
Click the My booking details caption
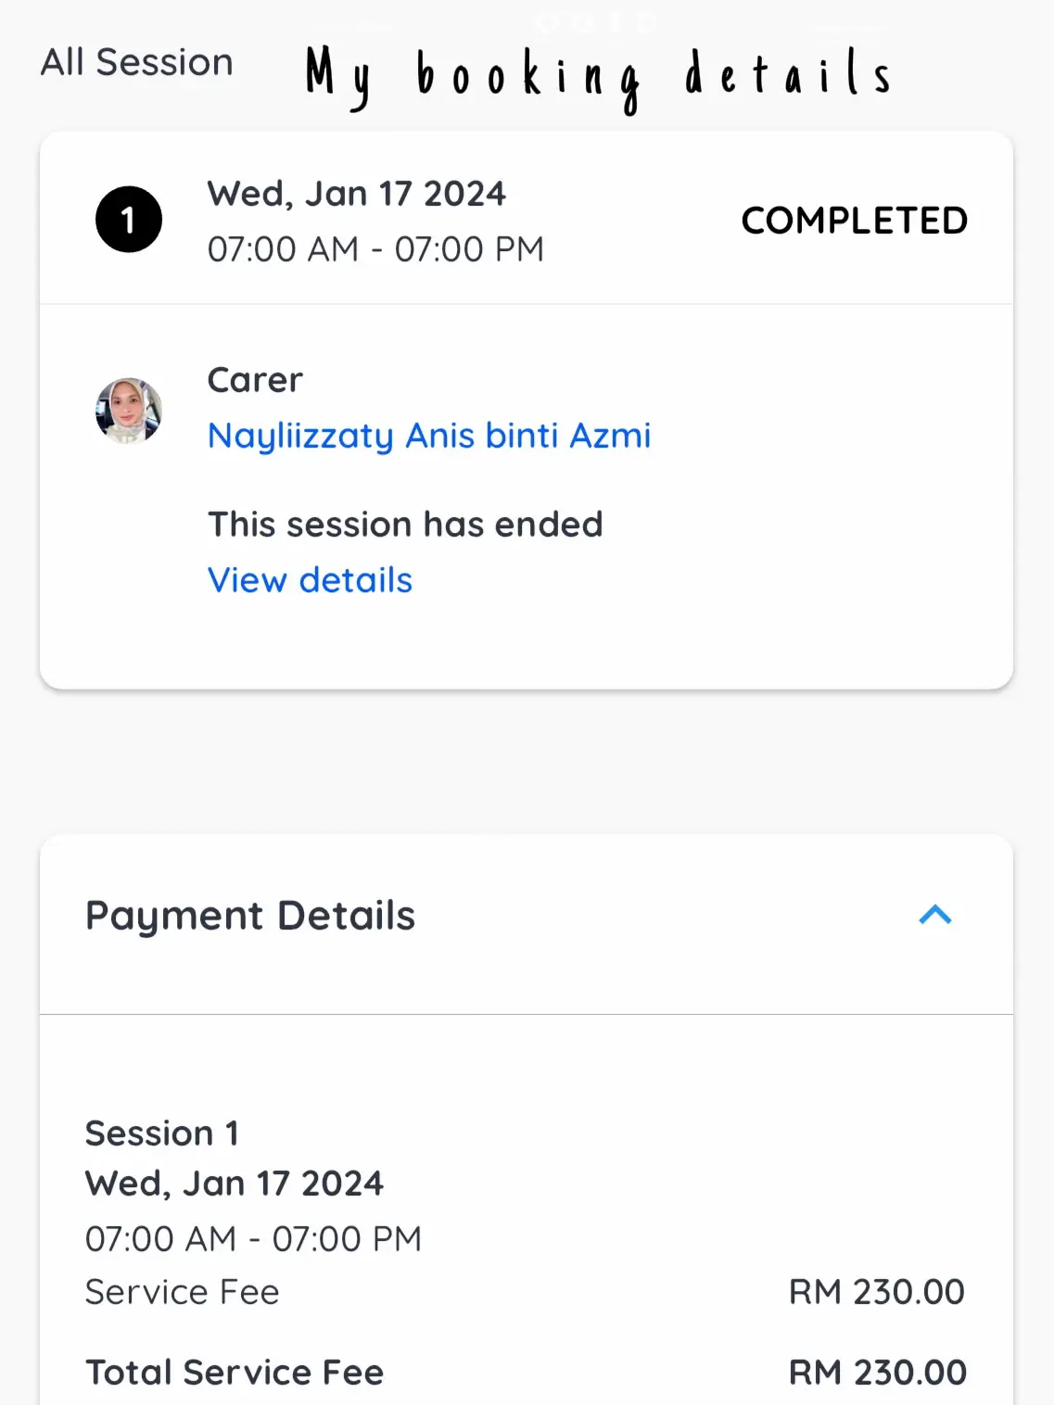(x=598, y=79)
